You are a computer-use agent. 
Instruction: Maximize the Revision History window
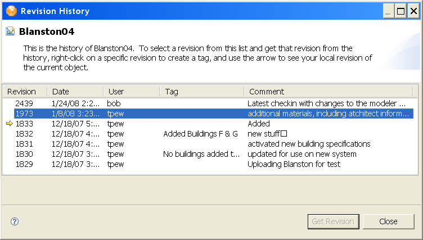pyautogui.click(x=400, y=11)
